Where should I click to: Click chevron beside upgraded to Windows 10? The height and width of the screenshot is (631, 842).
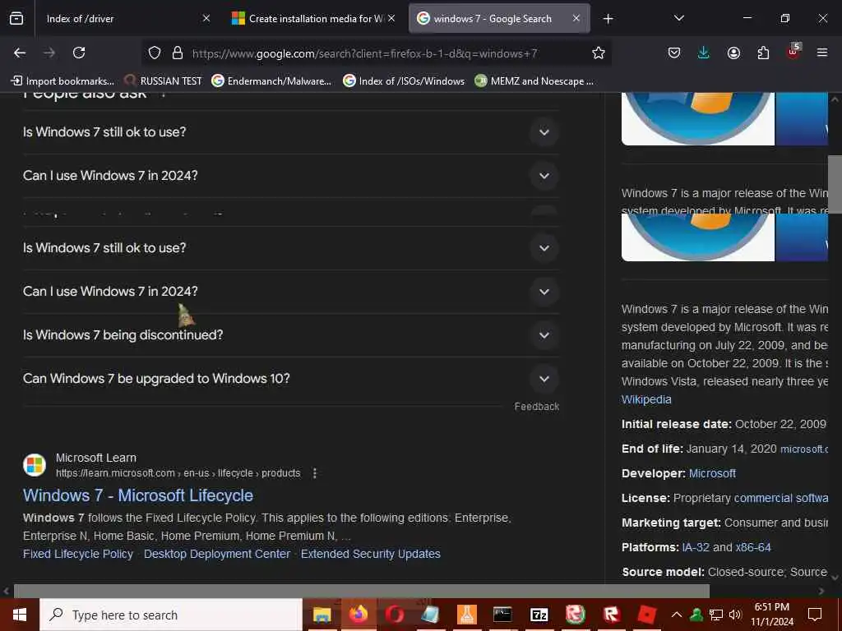coord(544,378)
